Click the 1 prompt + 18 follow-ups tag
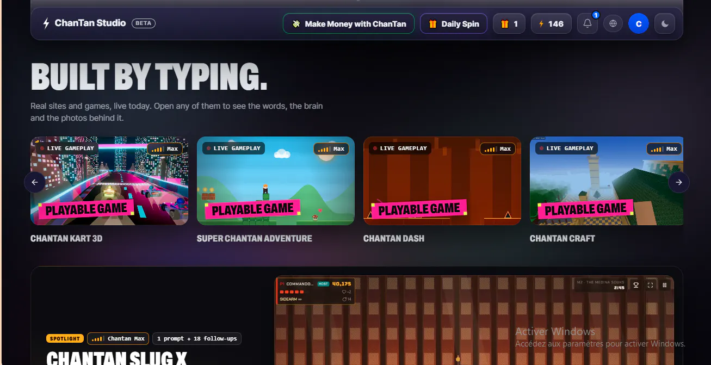Viewport: 711px width, 365px height. (197, 338)
